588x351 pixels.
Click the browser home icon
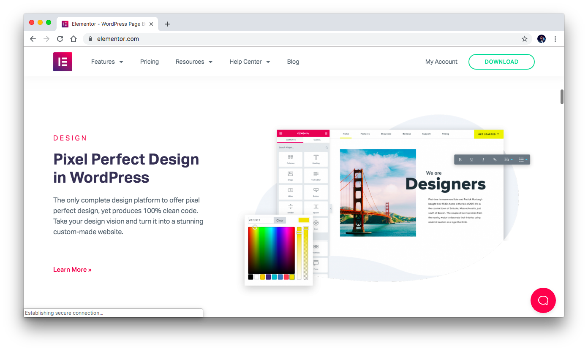(x=73, y=39)
